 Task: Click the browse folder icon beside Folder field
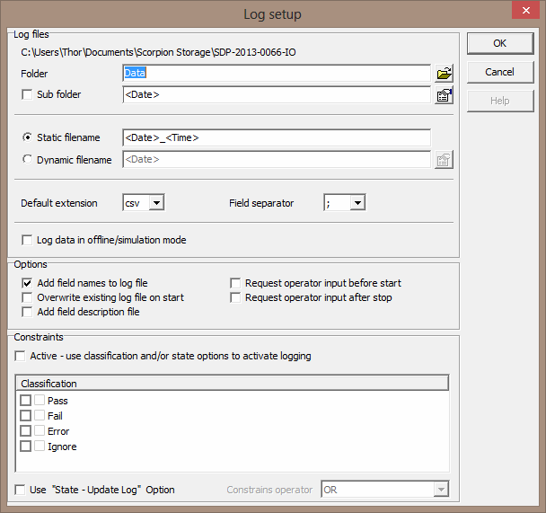pos(444,74)
